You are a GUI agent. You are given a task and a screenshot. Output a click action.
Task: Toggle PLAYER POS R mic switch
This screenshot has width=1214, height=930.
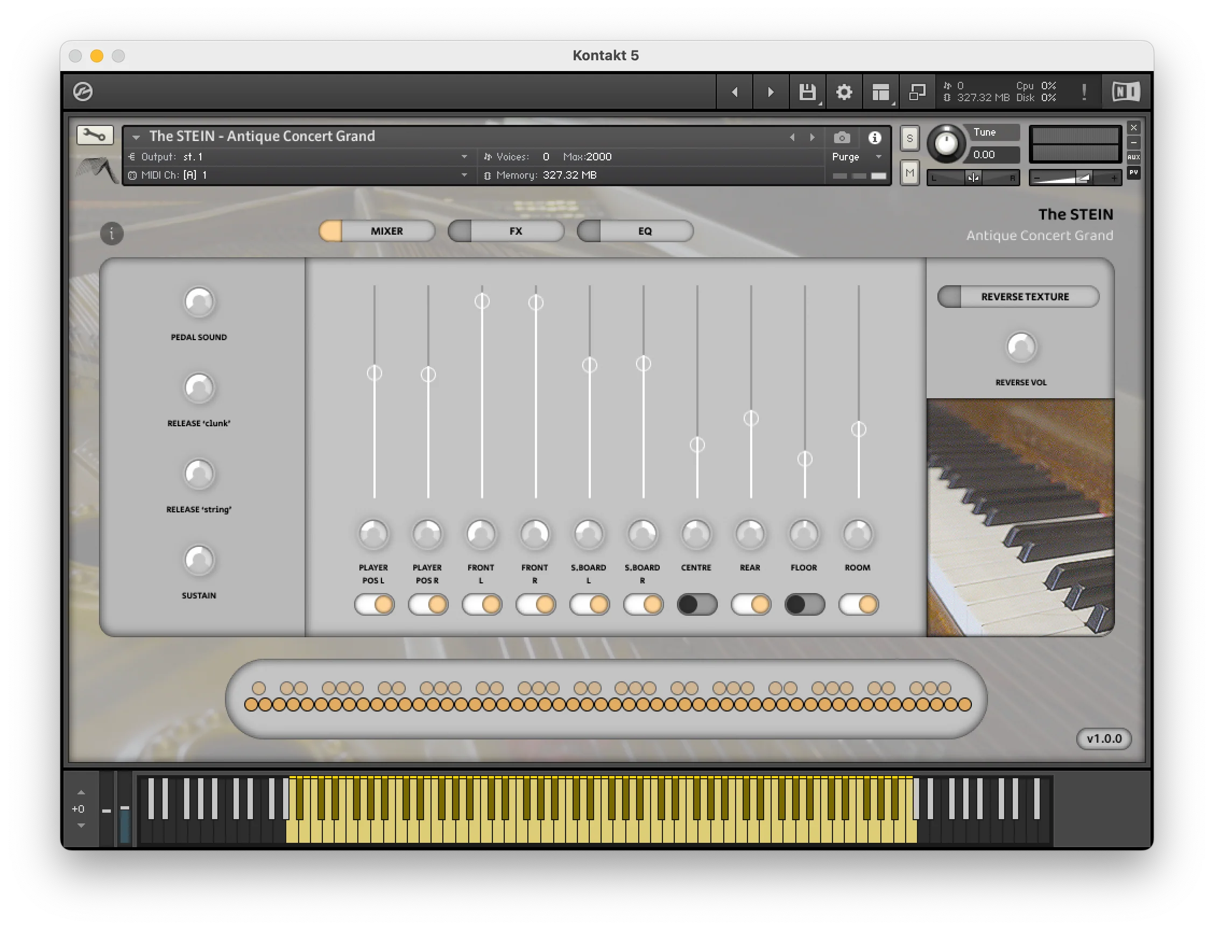(x=428, y=604)
